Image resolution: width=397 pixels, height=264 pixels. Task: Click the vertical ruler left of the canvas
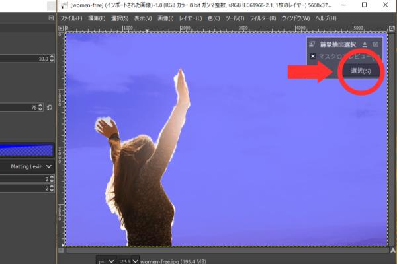pyautogui.click(x=61, y=139)
